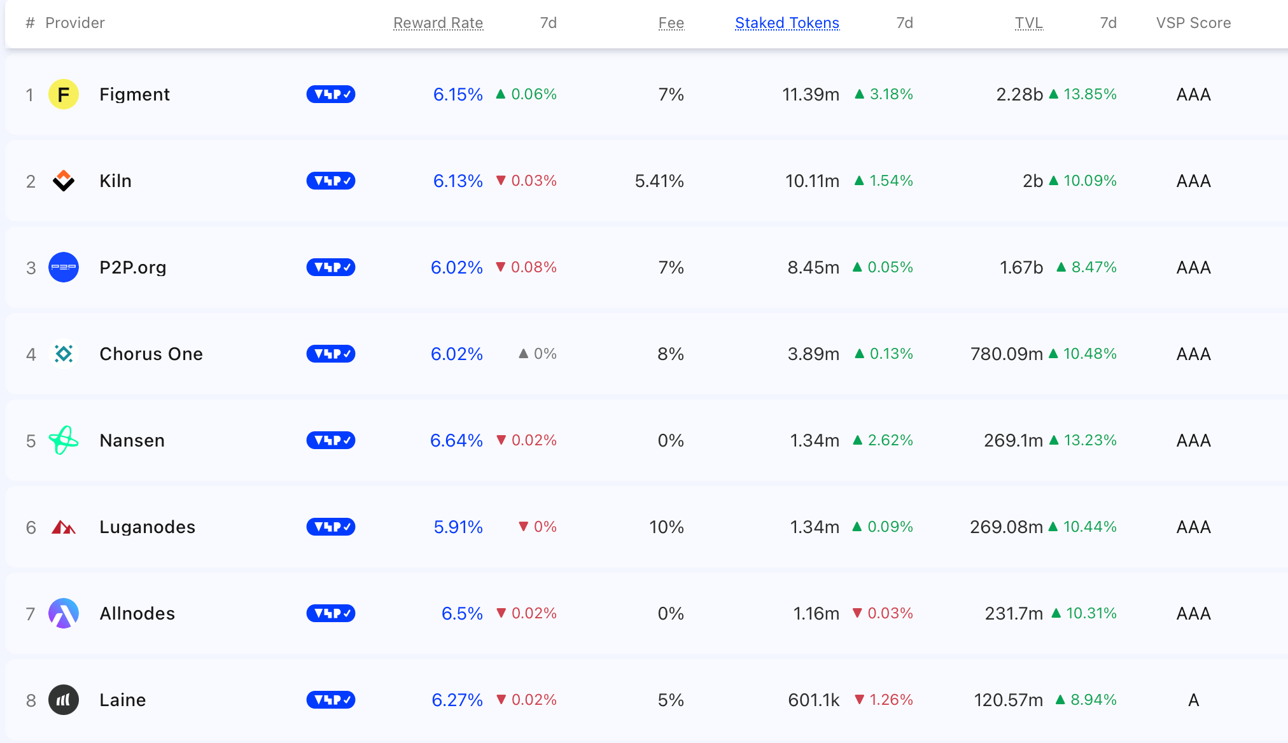This screenshot has height=743, width=1288.
Task: Open Chorus One via its logo
Action: pyautogui.click(x=63, y=354)
